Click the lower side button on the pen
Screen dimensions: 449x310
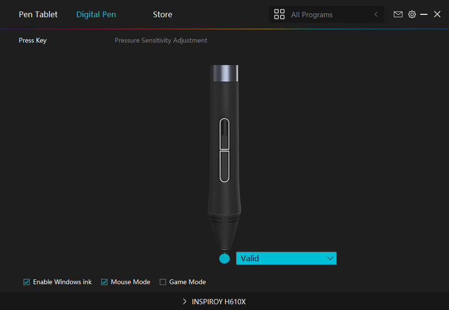(x=224, y=166)
